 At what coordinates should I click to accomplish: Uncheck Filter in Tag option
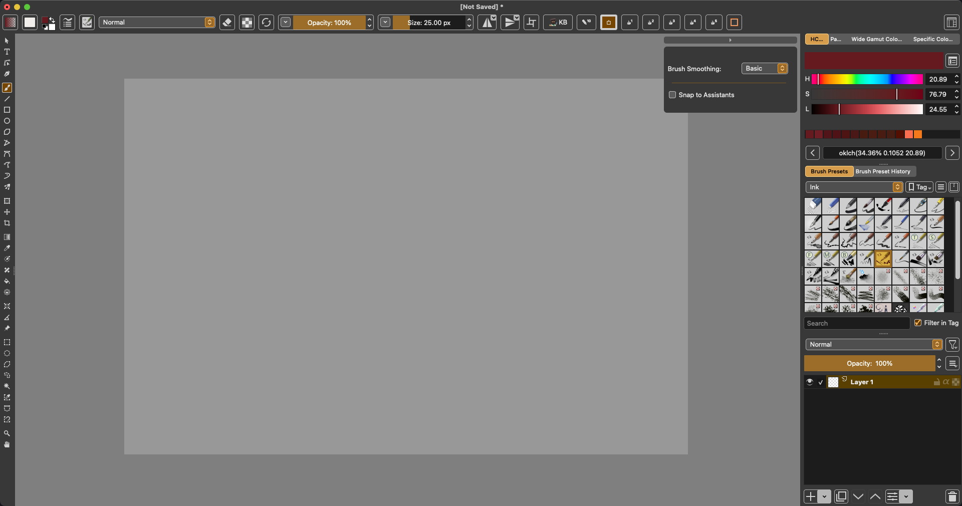(918, 323)
